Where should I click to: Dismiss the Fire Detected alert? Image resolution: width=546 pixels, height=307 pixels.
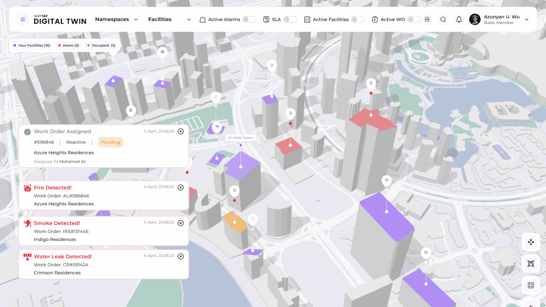(181, 188)
